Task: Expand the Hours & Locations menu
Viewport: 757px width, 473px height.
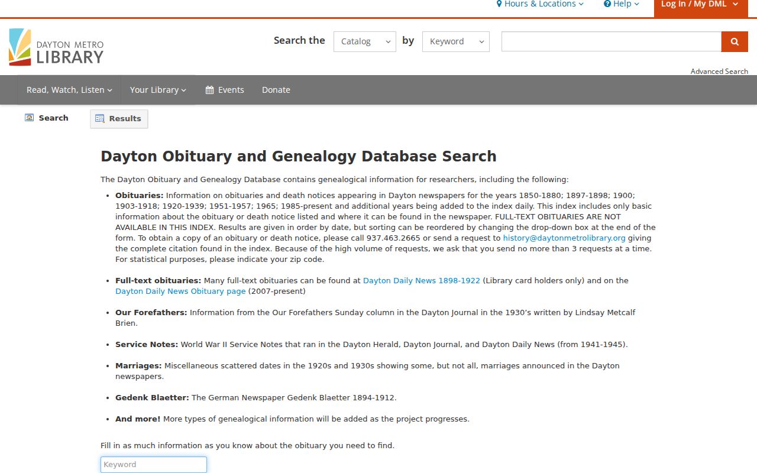Action: (x=540, y=4)
